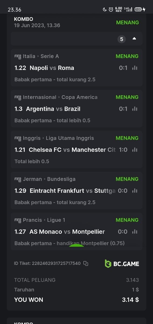Tap the BC.GAME logo
The width and height of the screenshot is (153, 324).
pyautogui.click(x=122, y=264)
